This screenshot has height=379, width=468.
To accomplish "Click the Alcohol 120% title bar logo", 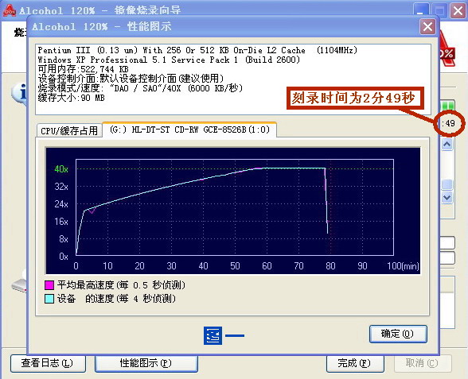I will 10,10.
